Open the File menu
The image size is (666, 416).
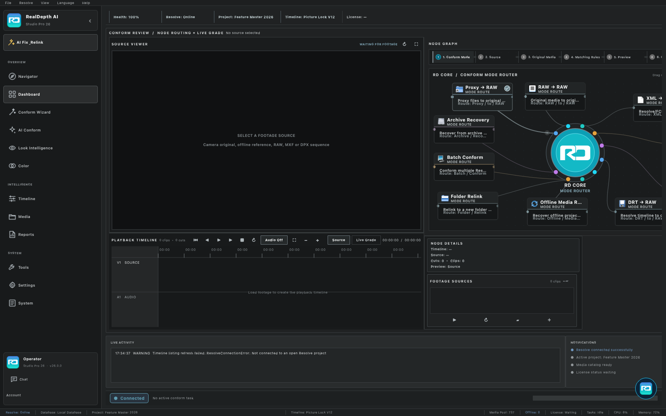coord(8,3)
